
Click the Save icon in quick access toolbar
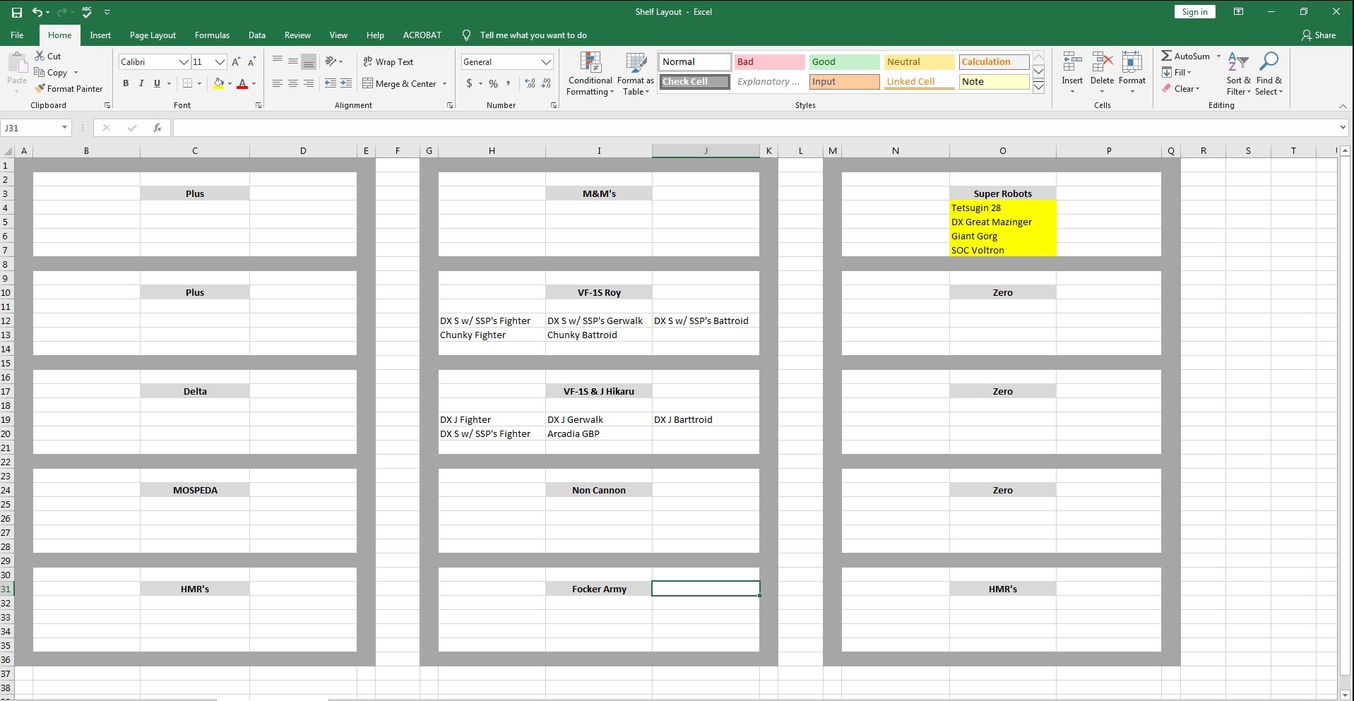click(x=17, y=12)
